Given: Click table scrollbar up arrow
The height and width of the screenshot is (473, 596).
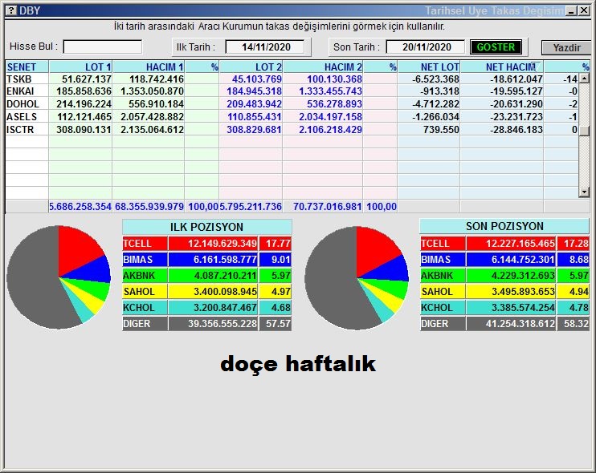Looking at the screenshot, I should 584,79.
